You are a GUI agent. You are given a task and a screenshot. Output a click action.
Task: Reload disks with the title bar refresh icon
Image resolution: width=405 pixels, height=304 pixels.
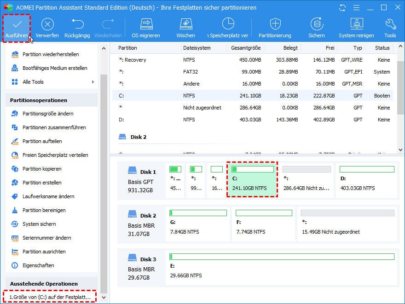(x=342, y=8)
